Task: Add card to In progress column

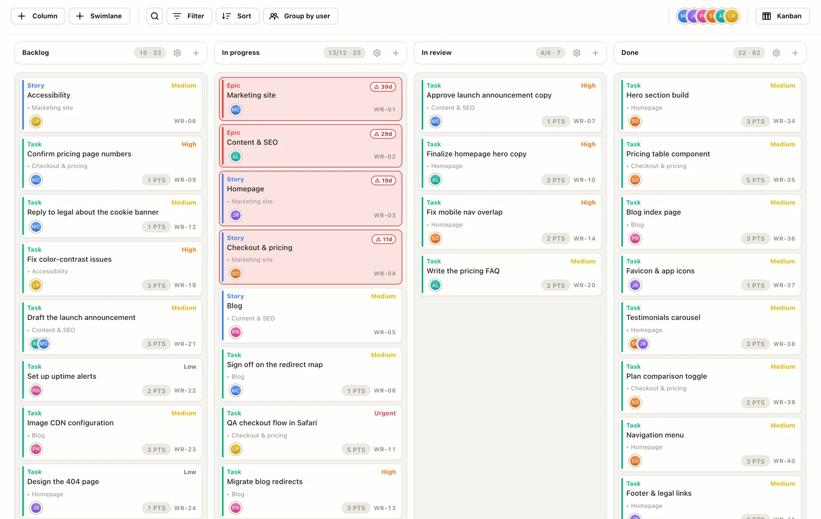Action: [396, 53]
